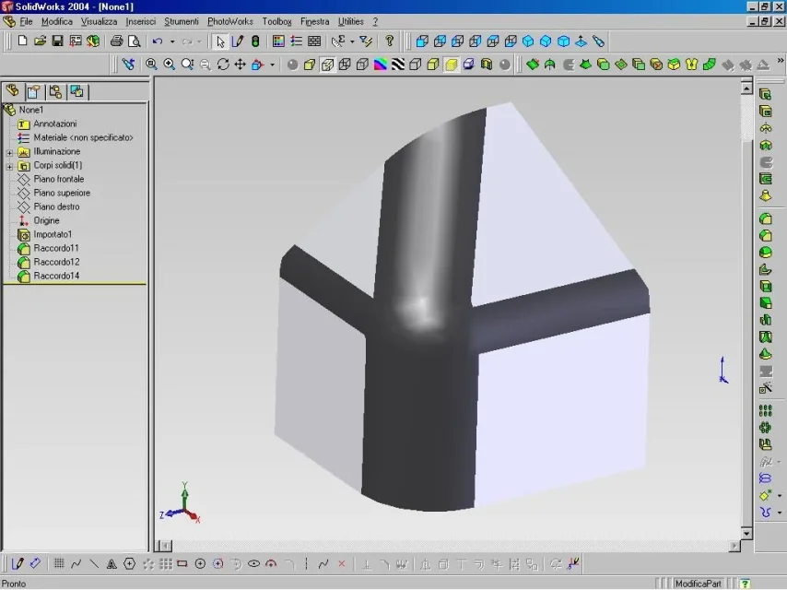This screenshot has width=787, height=590.
Task: Open the measure tools dropdown arrow
Action: click(352, 41)
